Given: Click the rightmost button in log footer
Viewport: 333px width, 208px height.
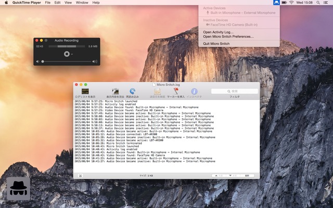Looking at the screenshot, I should click(247, 176).
